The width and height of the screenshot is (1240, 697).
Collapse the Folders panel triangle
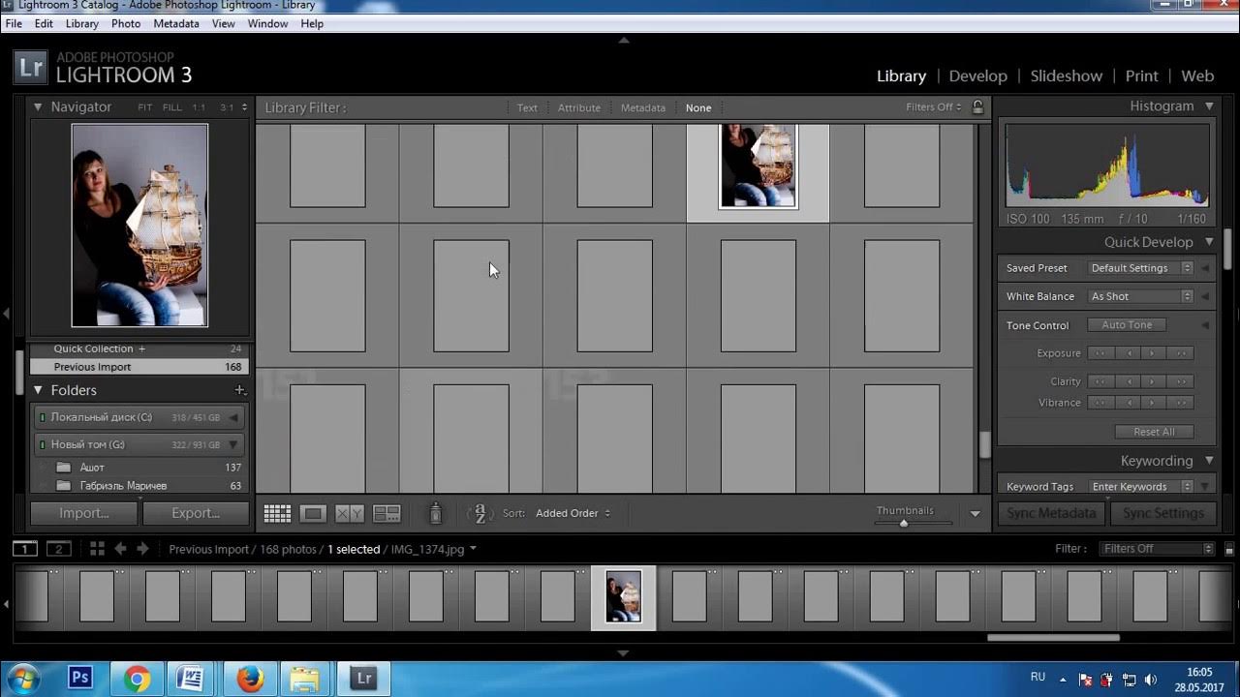(x=38, y=390)
